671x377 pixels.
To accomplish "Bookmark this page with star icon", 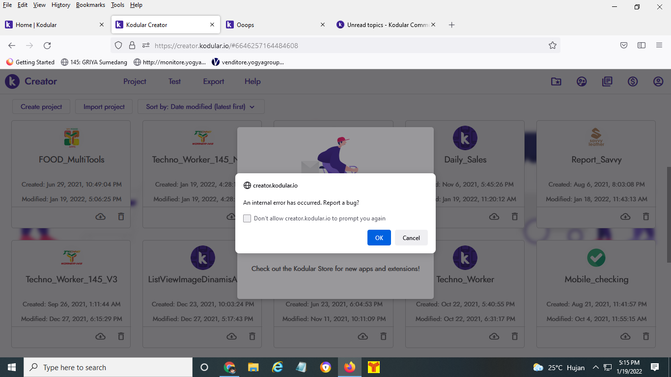I will (553, 46).
